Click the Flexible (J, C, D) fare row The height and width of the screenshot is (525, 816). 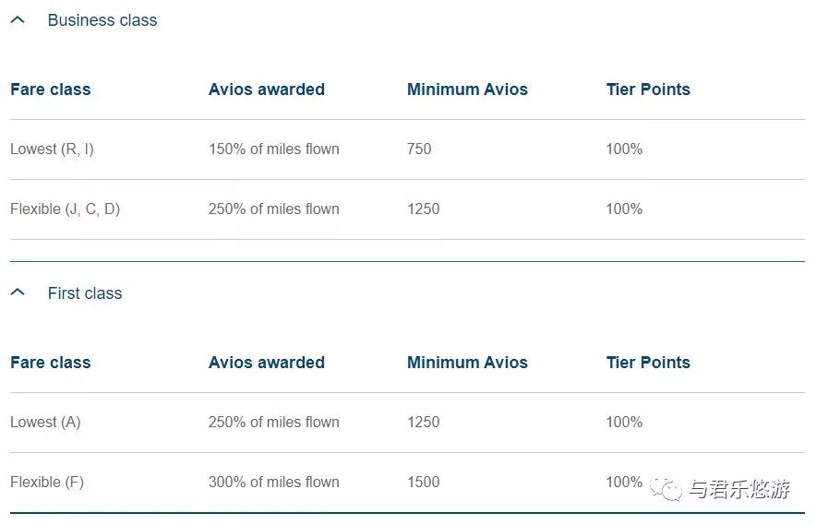407,209
